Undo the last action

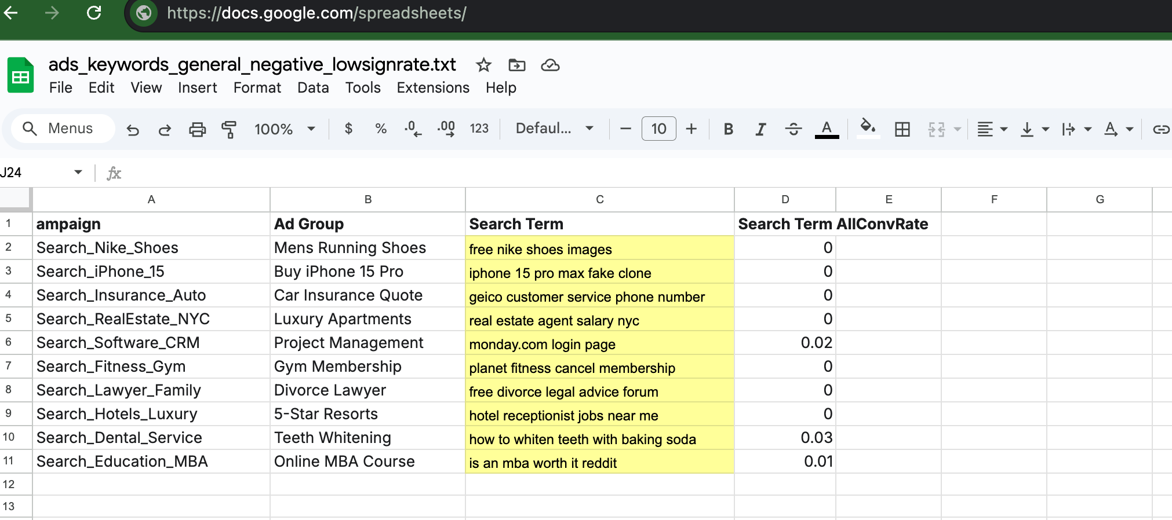point(133,129)
